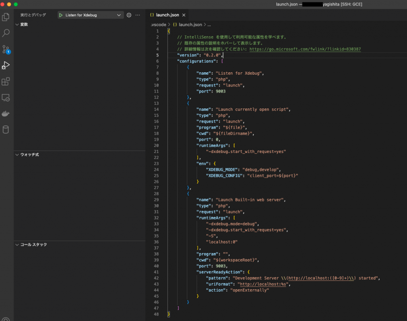The width and height of the screenshot is (407, 321).
Task: Open the Docker view icon
Action: (6, 114)
